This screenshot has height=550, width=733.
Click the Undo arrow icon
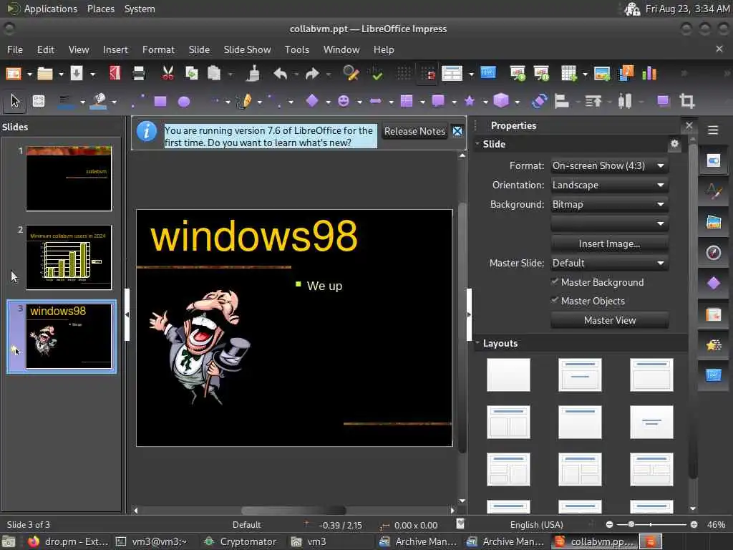pos(281,74)
